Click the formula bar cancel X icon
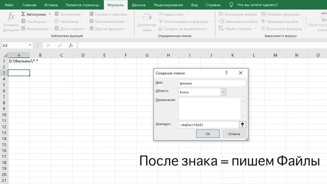Image resolution: width=327 pixels, height=184 pixels. 48,45
